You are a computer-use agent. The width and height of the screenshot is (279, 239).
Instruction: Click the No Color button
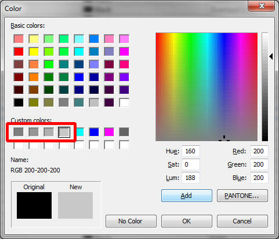pos(131,221)
